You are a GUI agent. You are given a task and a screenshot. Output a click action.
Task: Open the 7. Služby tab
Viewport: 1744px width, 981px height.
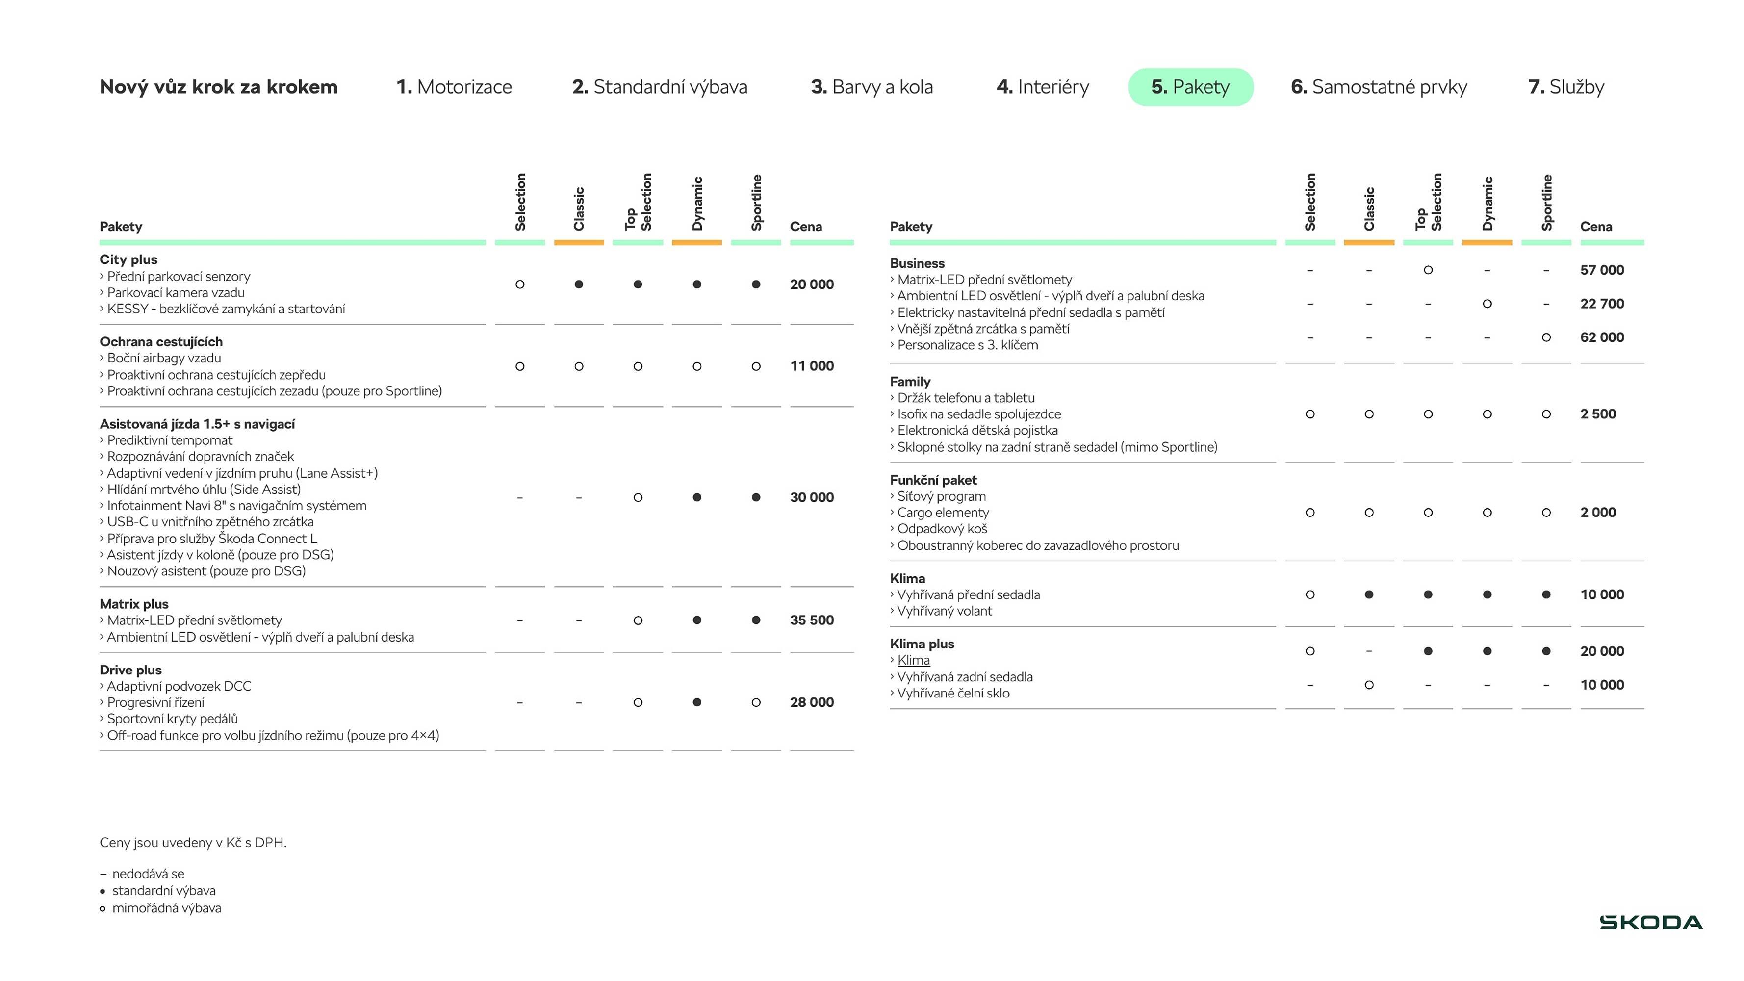point(1565,87)
